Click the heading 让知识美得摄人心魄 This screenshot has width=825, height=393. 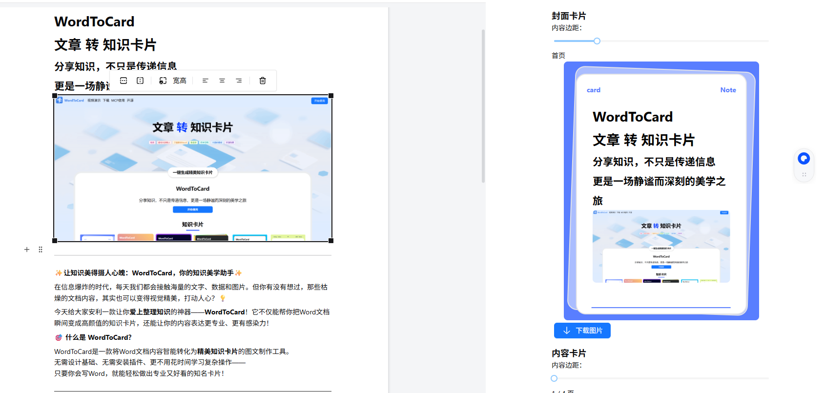tap(148, 273)
